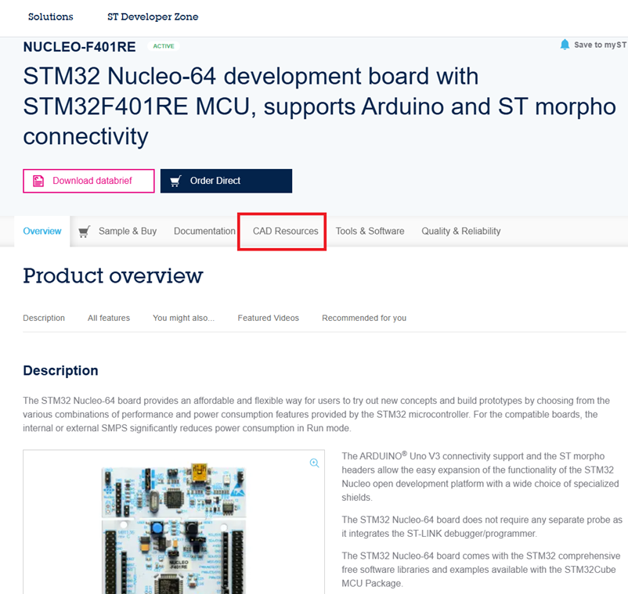Switch to the Sample & Buy tab
The image size is (628, 594).
pos(117,232)
